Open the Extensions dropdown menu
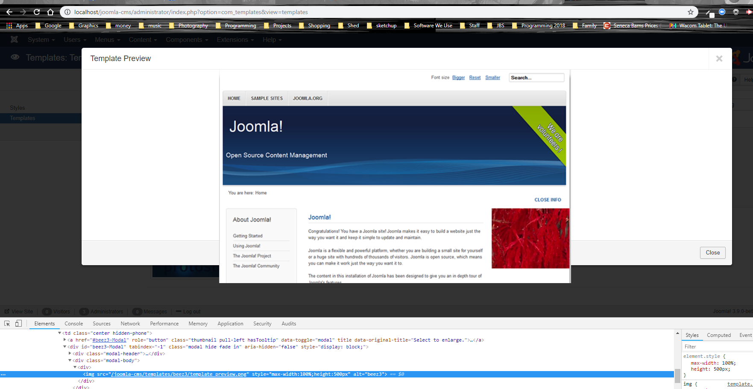The width and height of the screenshot is (753, 389). click(x=235, y=40)
